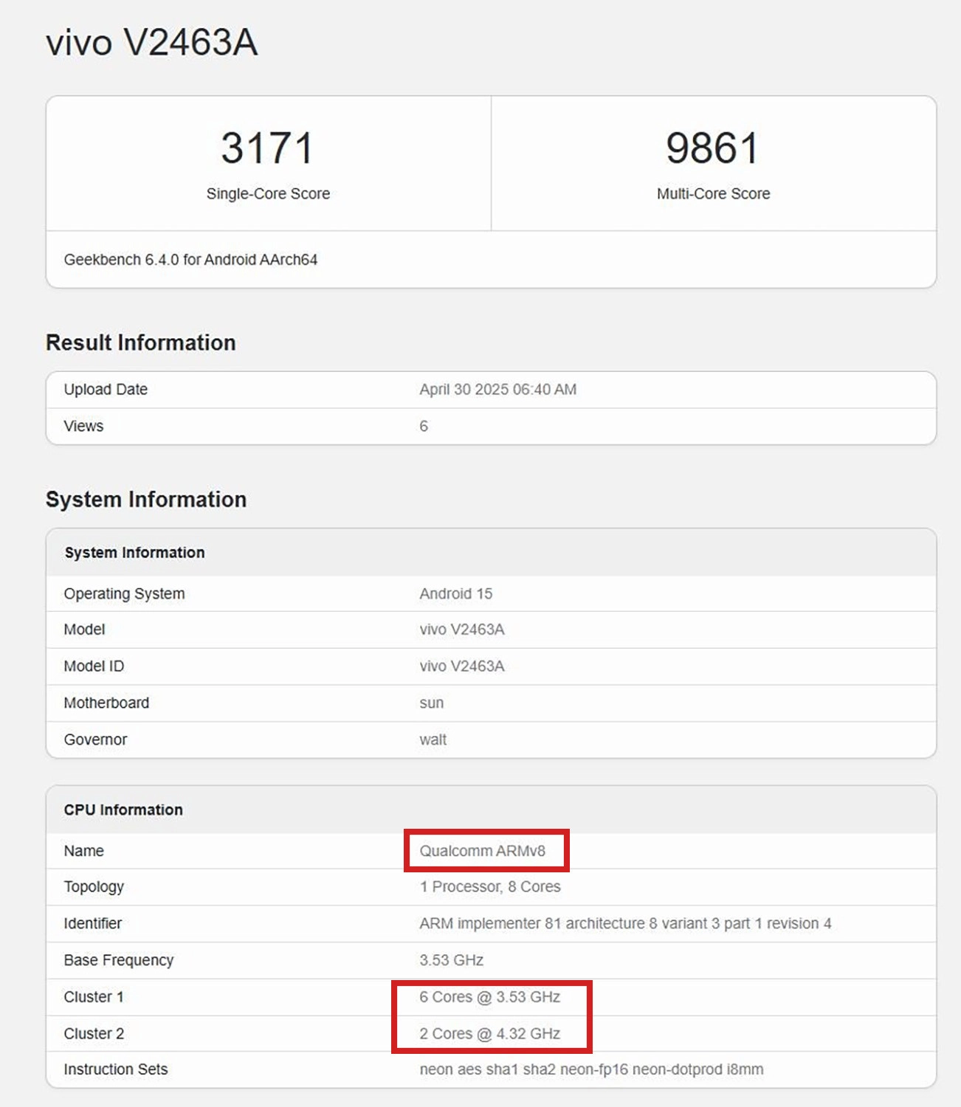Click the 'Cluster 2' row label
The image size is (961, 1107).
[x=94, y=1033]
